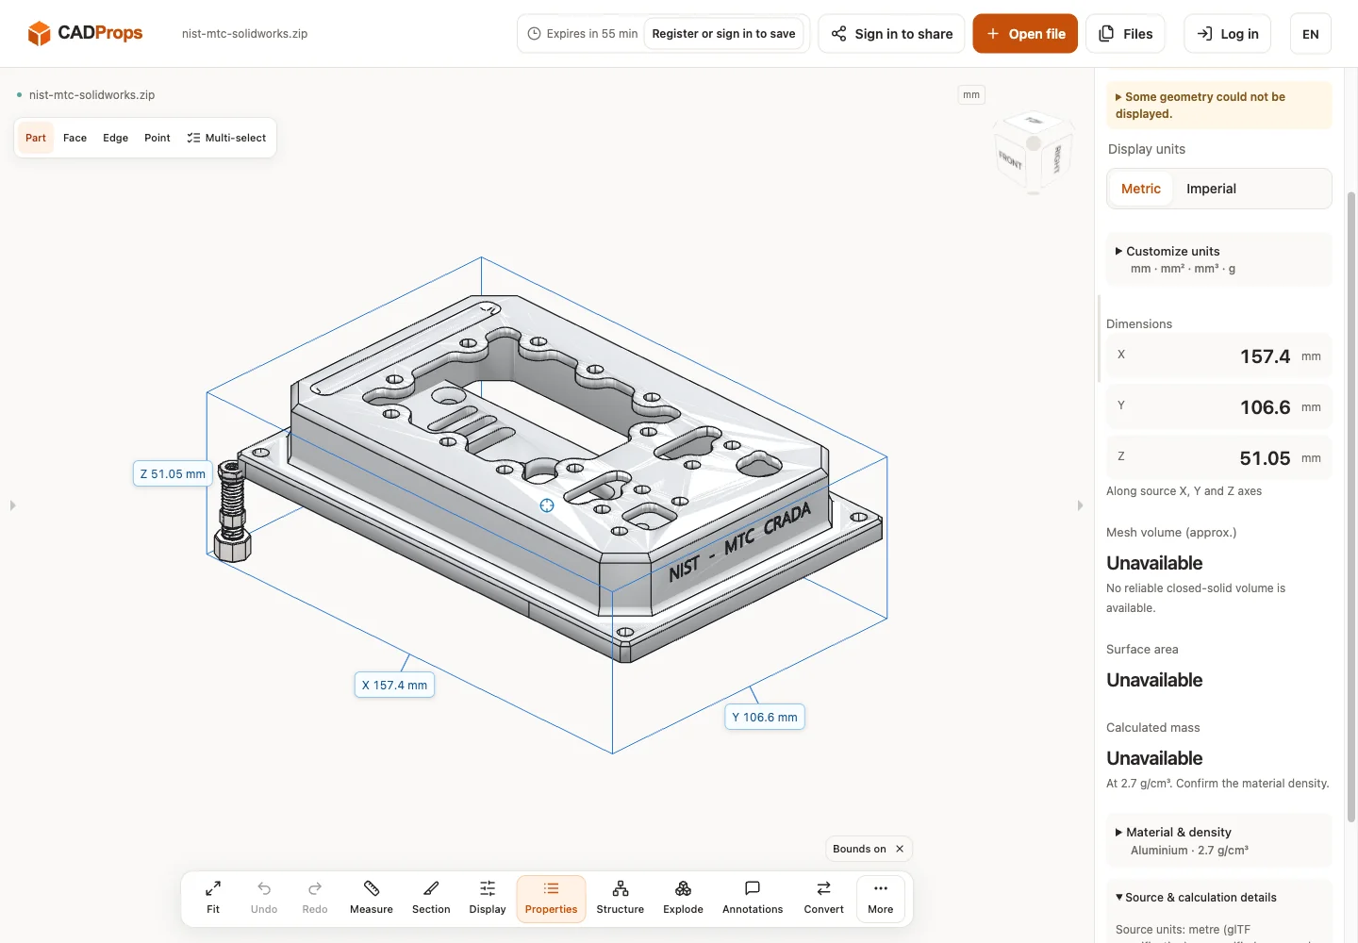The image size is (1358, 943).
Task: Expand Customize units section
Action: [x=1218, y=259]
